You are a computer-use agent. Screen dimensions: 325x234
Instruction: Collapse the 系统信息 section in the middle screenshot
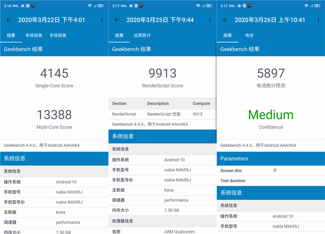tap(162, 136)
